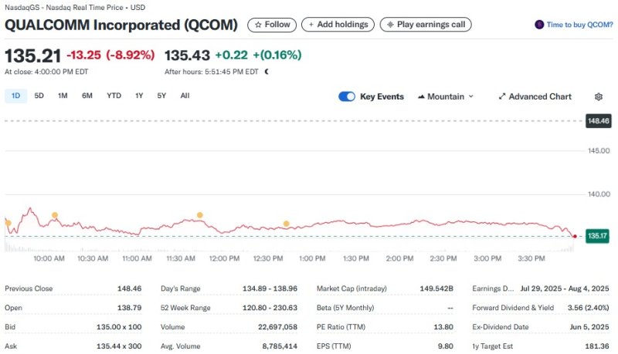This screenshot has height=354, width=618.
Task: Click Forward Dividend & Yield value 3.56 (2.40%)
Action: tap(588, 308)
